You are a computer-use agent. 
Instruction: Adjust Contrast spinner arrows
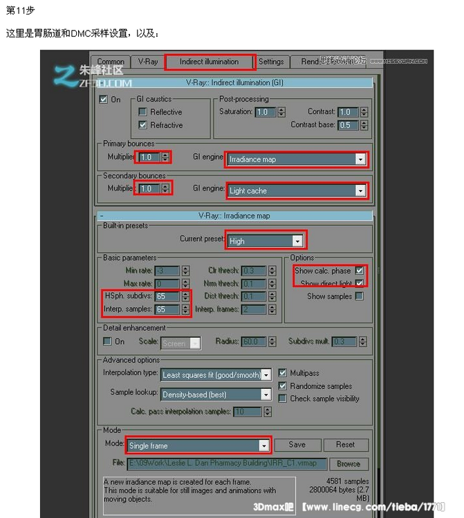[364, 112]
